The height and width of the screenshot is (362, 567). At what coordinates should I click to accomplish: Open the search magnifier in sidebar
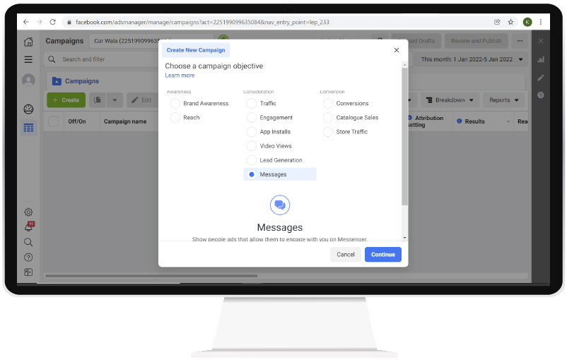tap(28, 242)
